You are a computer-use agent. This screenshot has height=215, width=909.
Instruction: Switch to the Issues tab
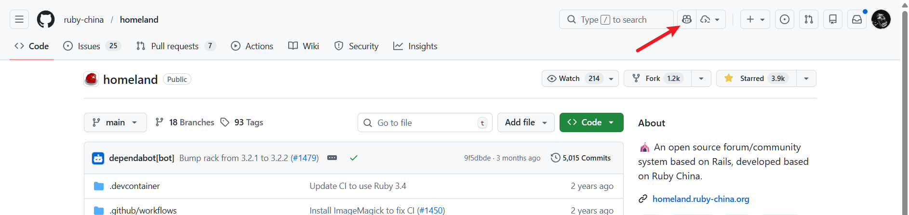tap(89, 46)
